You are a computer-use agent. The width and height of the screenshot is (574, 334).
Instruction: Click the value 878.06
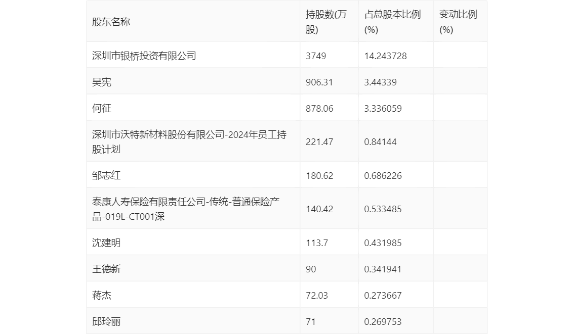pyautogui.click(x=319, y=109)
